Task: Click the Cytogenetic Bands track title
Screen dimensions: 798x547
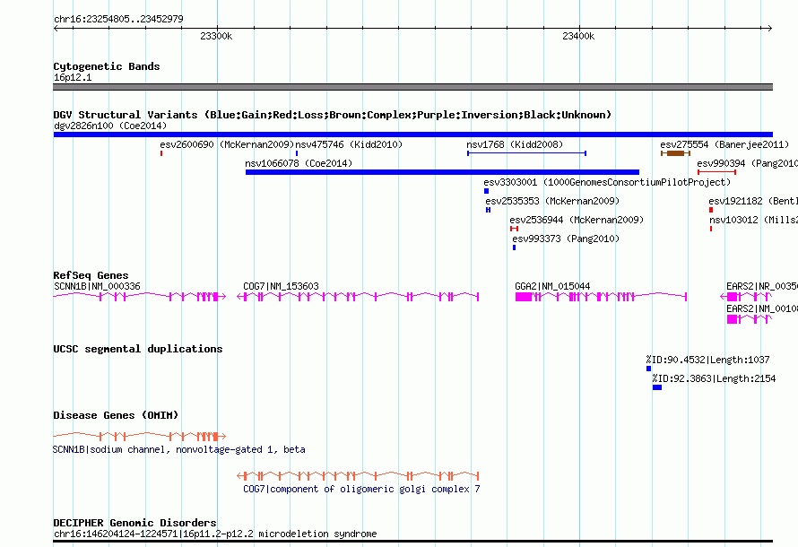Action: point(107,66)
